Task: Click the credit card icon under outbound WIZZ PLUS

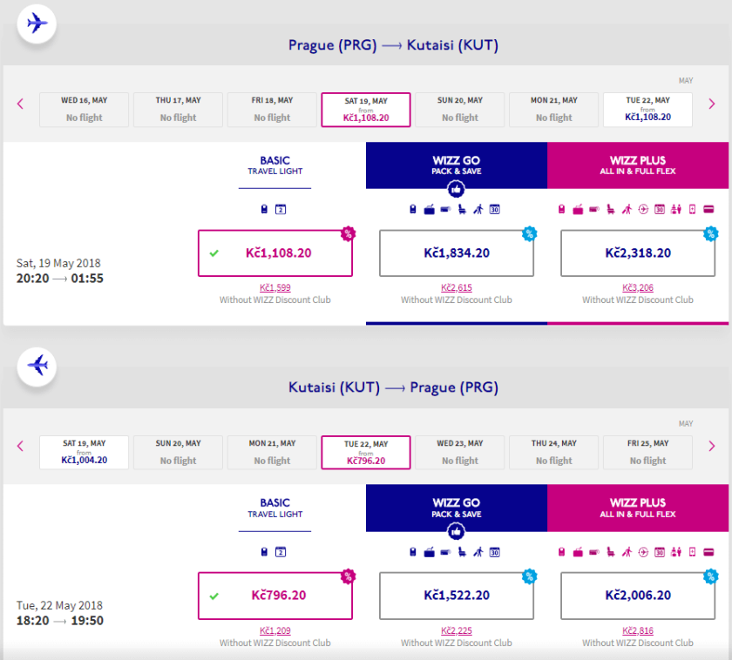Action: [x=708, y=209]
